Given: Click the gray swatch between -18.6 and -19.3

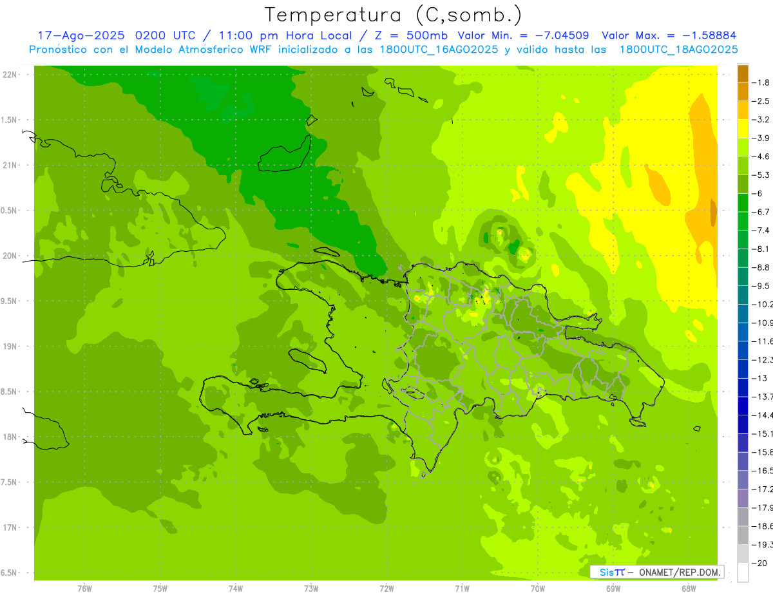Looking at the screenshot, I should click(743, 535).
